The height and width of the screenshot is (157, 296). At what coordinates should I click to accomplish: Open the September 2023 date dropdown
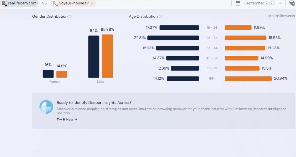[x=280, y=3]
